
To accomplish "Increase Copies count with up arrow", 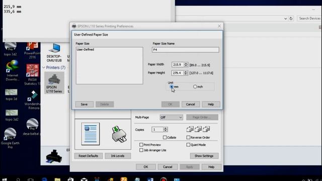I will click(166, 128).
